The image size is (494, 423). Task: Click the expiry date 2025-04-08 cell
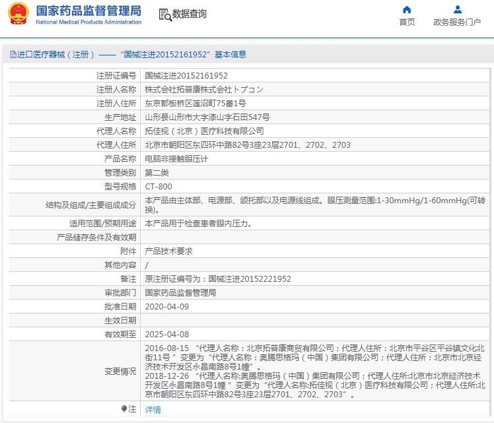click(166, 335)
